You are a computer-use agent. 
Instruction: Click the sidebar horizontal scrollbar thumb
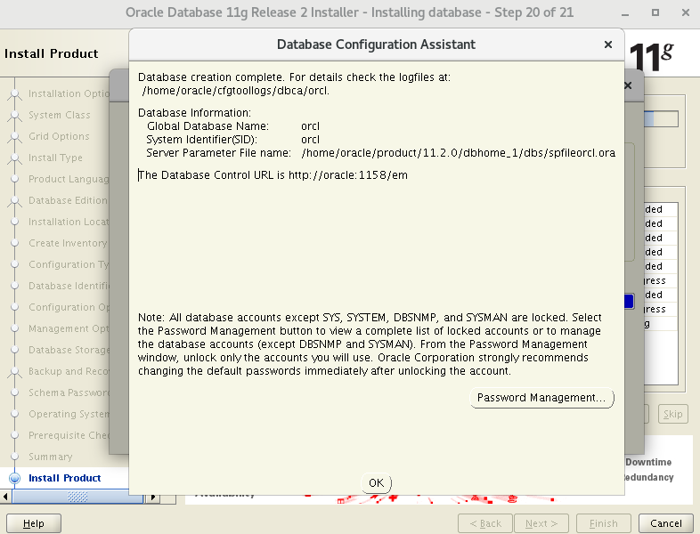pyautogui.click(x=77, y=497)
